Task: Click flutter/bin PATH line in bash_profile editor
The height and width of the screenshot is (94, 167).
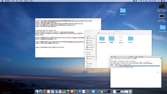Action: pyautogui.click(x=50, y=47)
